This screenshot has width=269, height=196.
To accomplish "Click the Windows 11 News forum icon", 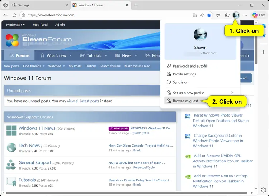I will click(x=11, y=130).
